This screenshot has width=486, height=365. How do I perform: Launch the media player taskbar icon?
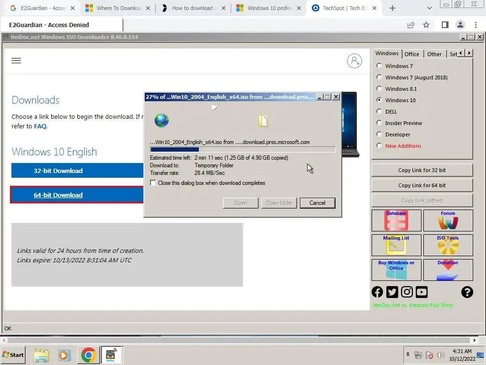tap(64, 355)
